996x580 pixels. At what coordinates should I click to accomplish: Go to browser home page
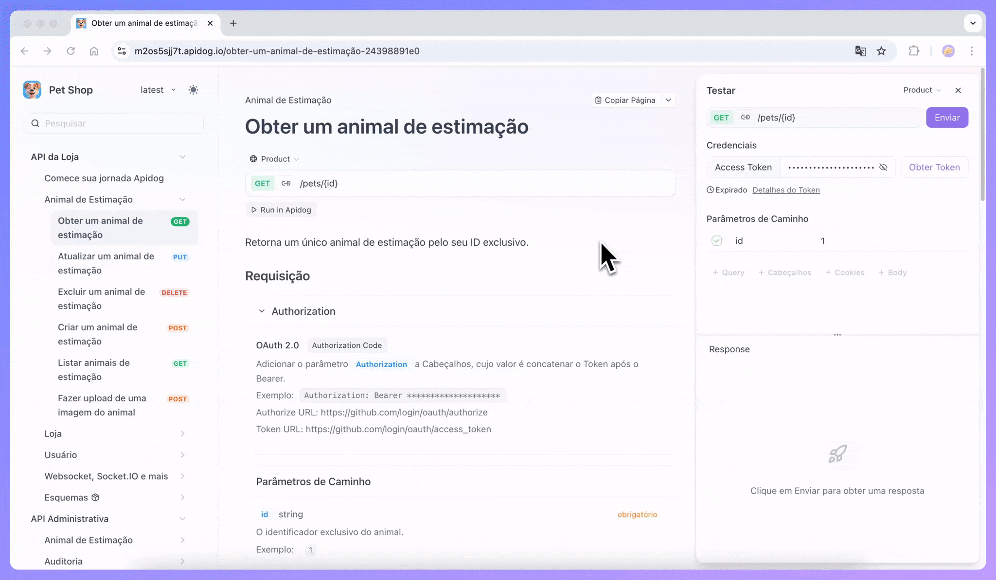tap(94, 51)
